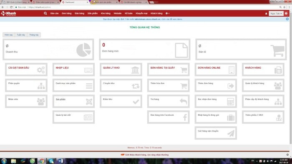Click the help question mark icon
292x164 pixels.
[286, 13]
